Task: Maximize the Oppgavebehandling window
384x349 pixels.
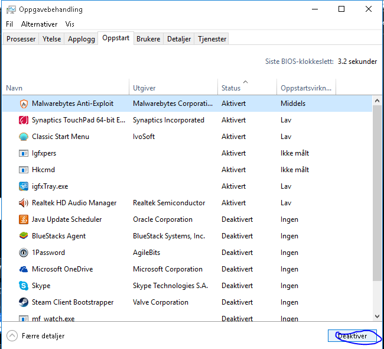Action: pos(341,9)
